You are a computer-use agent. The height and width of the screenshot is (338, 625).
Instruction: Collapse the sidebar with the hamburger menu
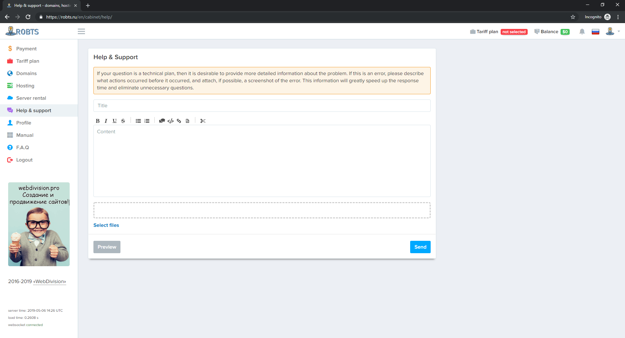pyautogui.click(x=81, y=32)
